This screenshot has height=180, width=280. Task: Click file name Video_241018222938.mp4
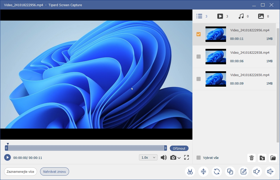250,52
